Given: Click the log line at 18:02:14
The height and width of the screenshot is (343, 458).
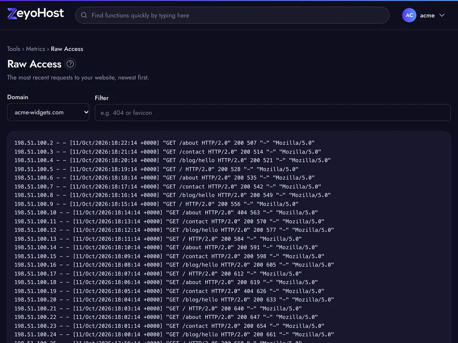Looking at the screenshot, I should point(166,317).
